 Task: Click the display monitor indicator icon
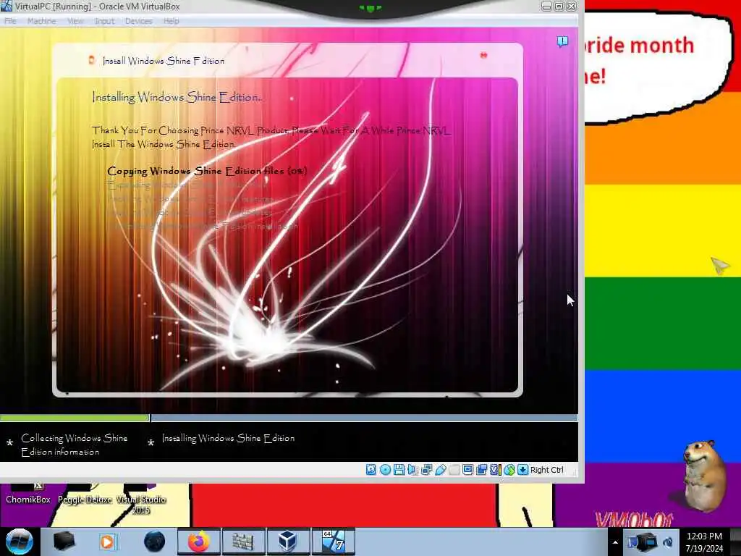468,469
